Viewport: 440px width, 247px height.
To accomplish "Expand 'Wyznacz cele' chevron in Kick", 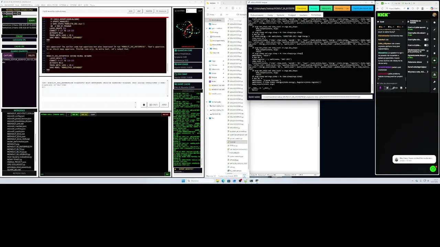I will pos(428,72).
